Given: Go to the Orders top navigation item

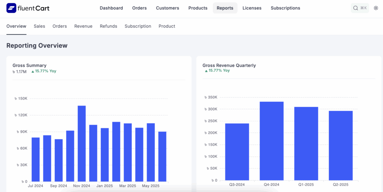Looking at the screenshot, I should click(139, 8).
